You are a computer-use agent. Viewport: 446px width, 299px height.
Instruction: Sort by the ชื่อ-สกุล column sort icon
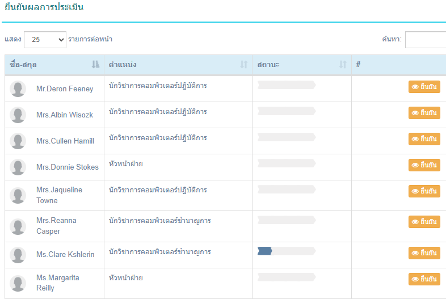click(95, 65)
